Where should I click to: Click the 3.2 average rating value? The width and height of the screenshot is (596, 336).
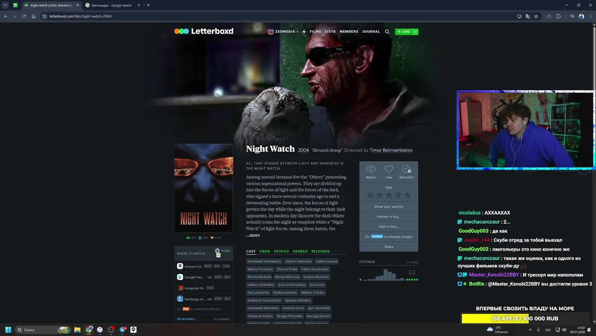coord(412,273)
